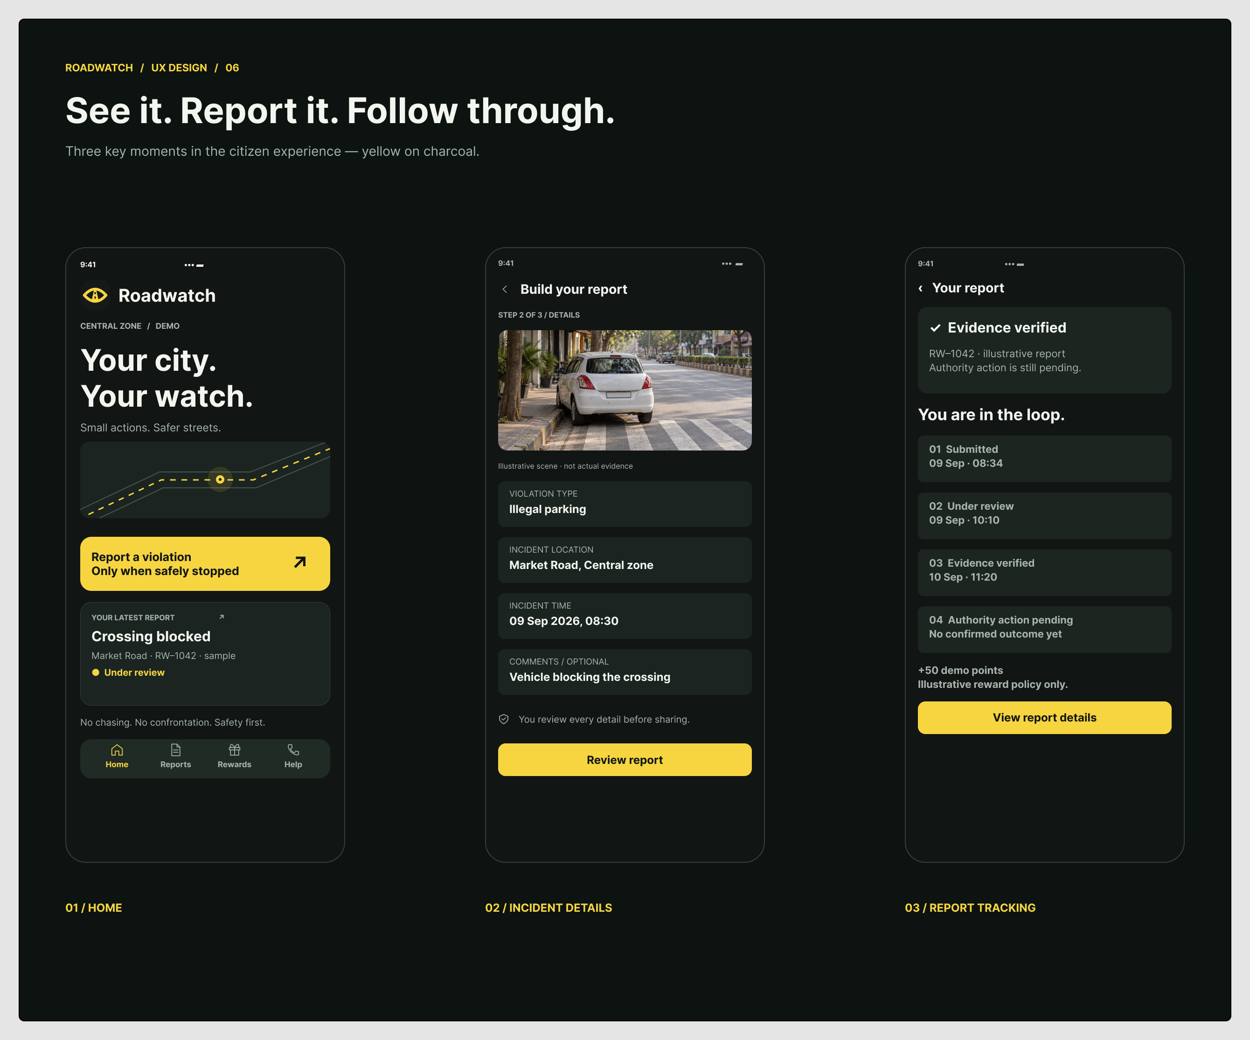This screenshot has height=1040, width=1250.
Task: Tap the View report details button
Action: (1044, 717)
